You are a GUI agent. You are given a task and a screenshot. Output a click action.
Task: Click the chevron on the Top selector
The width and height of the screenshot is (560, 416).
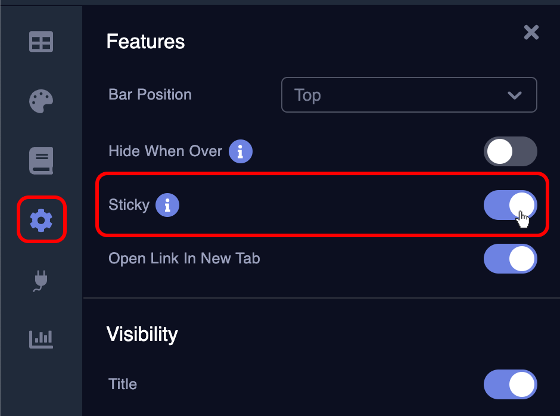point(515,95)
